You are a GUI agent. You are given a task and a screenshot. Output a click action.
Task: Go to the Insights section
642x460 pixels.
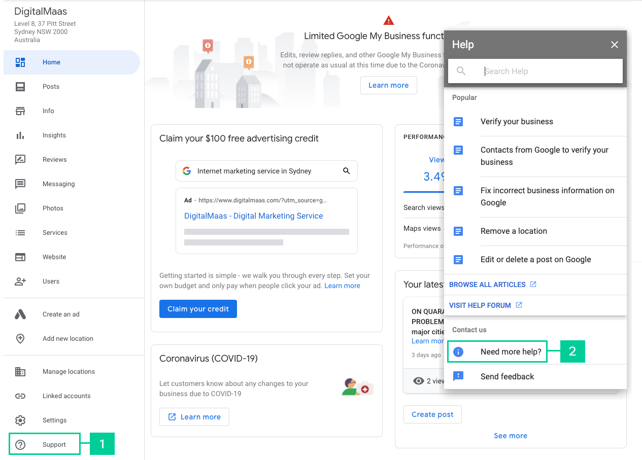[72, 135]
